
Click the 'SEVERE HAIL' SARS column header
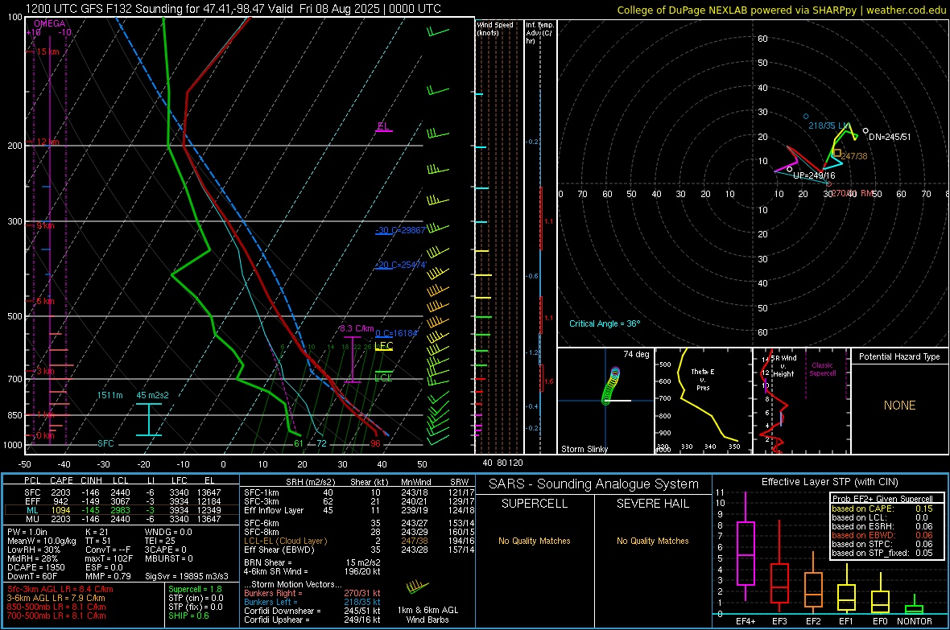point(652,504)
